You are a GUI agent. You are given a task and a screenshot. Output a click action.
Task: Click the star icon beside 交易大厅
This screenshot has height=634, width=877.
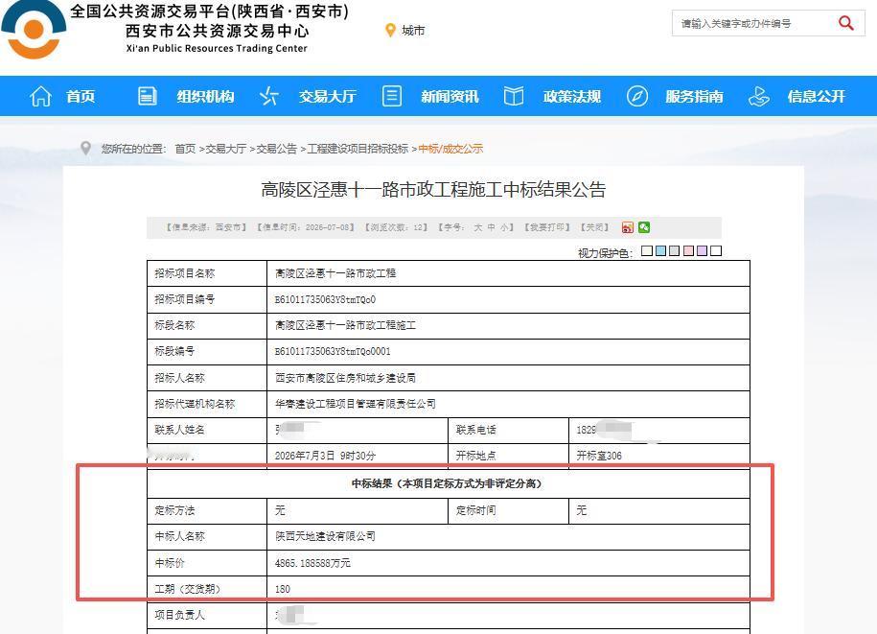[x=269, y=96]
